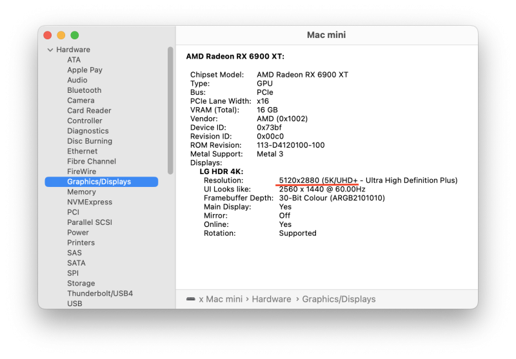Select Diagnostics in sidebar

click(x=88, y=131)
